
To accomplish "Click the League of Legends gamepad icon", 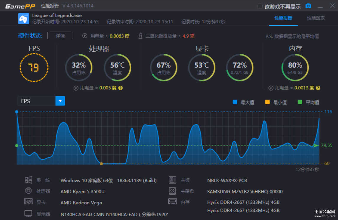I will pos(24,18).
